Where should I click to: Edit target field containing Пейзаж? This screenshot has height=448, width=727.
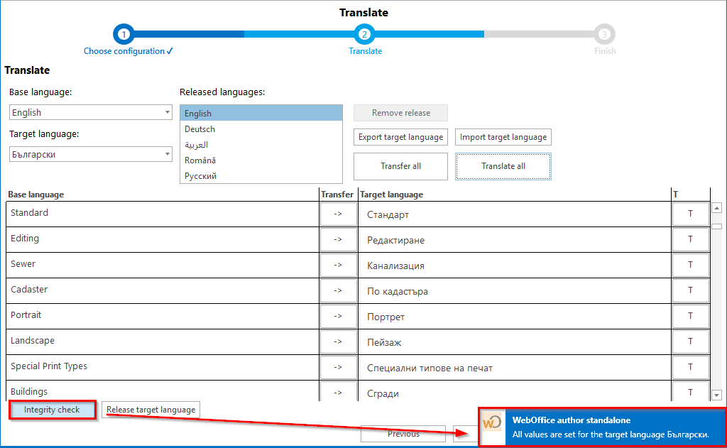pos(515,342)
